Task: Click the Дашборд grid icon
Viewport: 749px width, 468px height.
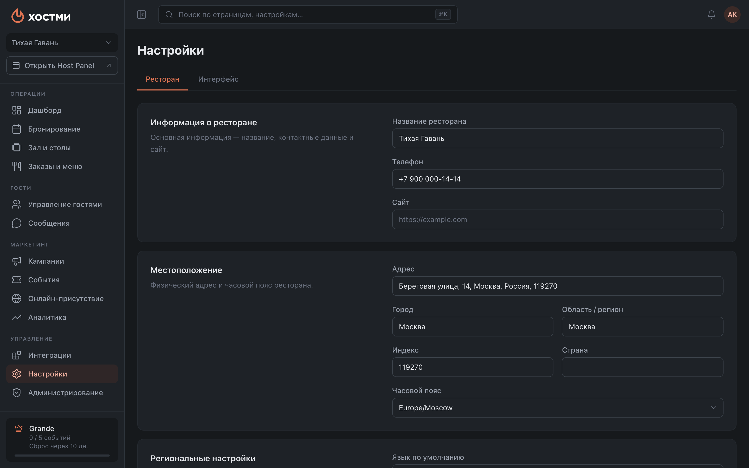Action: click(17, 110)
